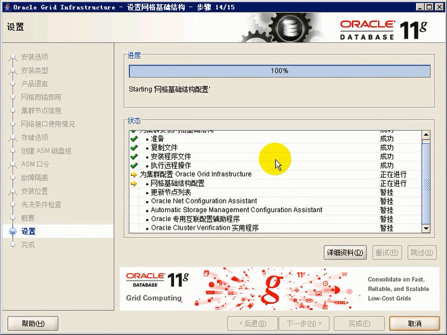Click the Oracle Database 11g logo in the header
447x335 pixels.
pyautogui.click(x=383, y=30)
